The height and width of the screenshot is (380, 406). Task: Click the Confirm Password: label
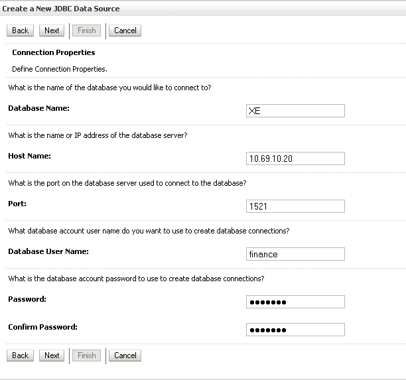42,327
